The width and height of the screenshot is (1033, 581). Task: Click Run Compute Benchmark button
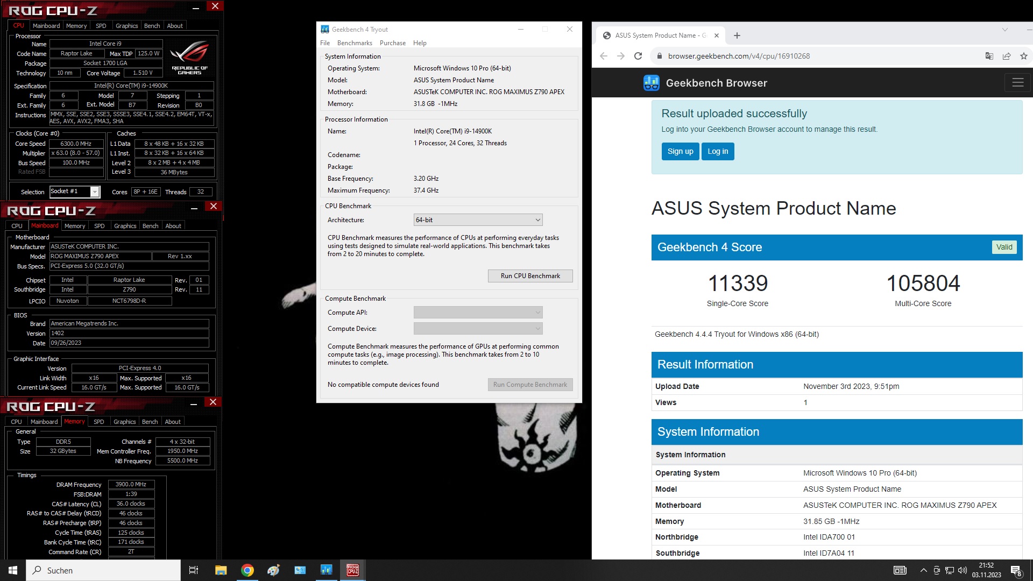point(530,385)
